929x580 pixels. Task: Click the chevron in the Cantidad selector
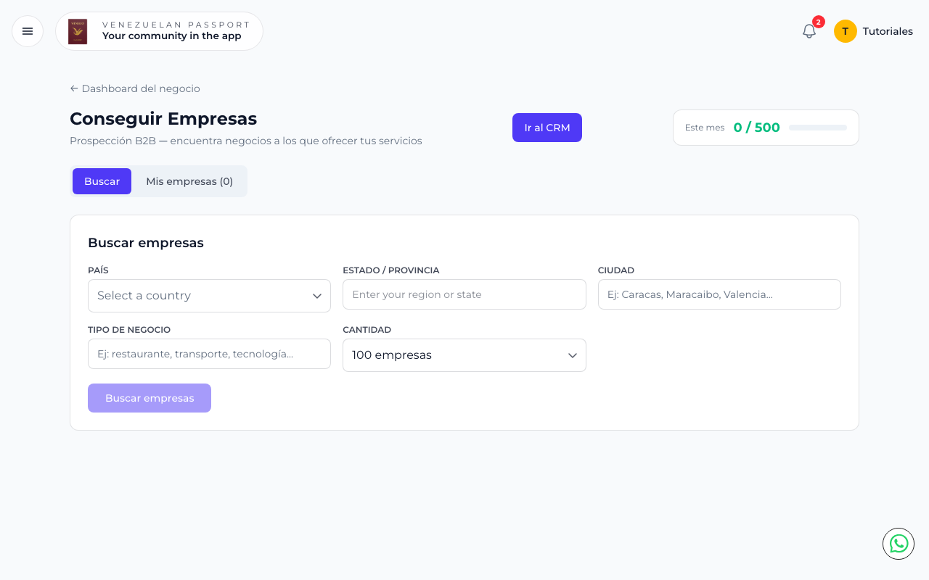coord(573,355)
